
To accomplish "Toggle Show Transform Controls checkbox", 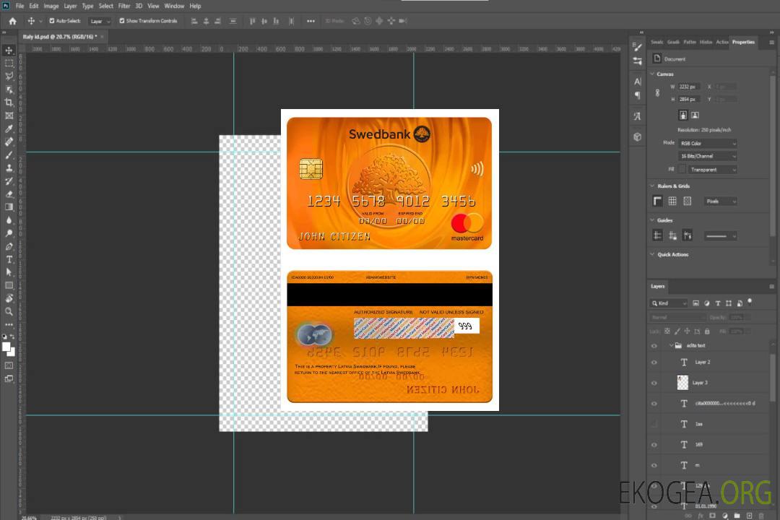I will [x=122, y=21].
